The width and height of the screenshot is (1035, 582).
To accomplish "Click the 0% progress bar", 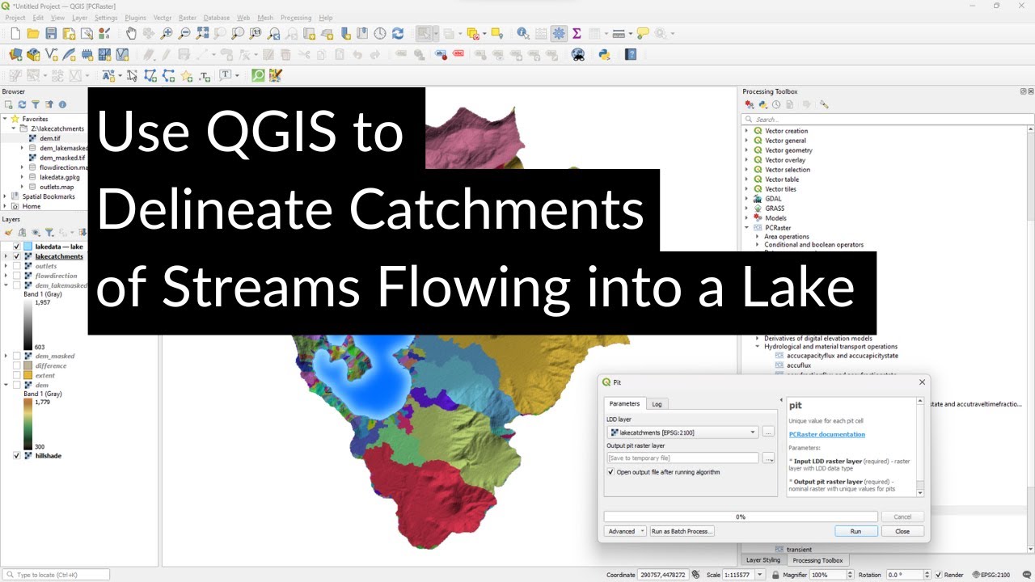I will pyautogui.click(x=741, y=517).
